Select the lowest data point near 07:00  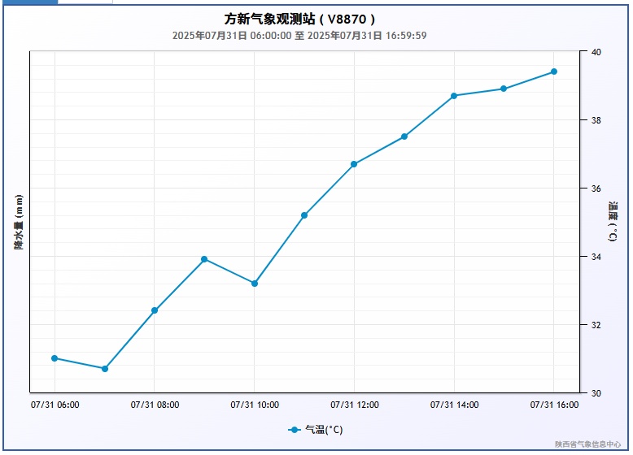point(105,369)
